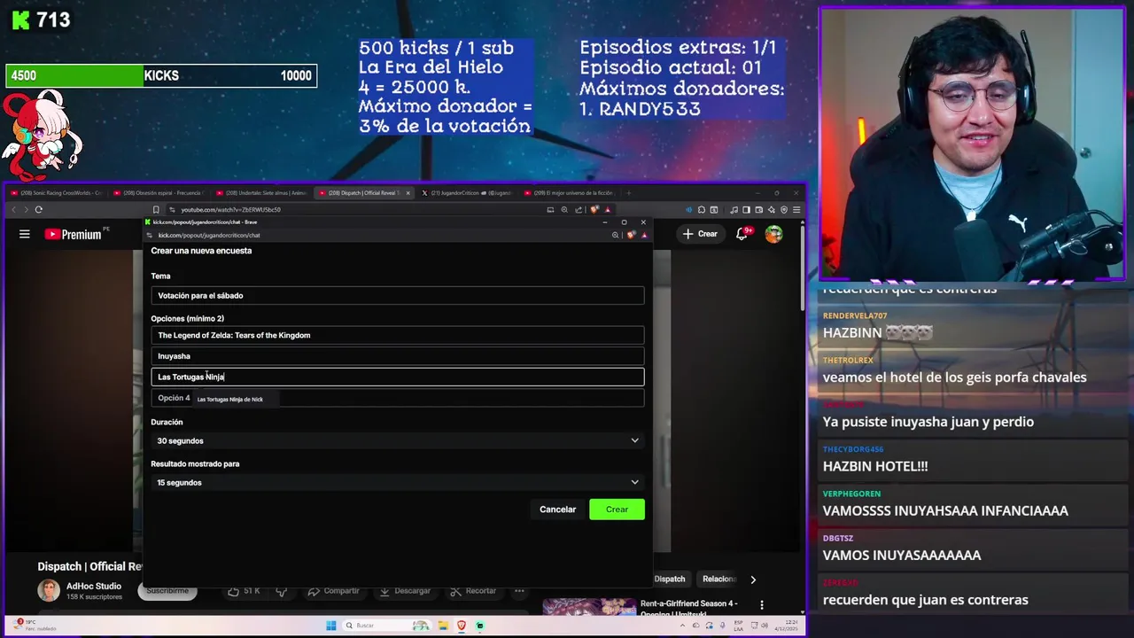Click the dislike thumbs-down icon
The height and width of the screenshot is (638, 1134).
[x=282, y=591]
